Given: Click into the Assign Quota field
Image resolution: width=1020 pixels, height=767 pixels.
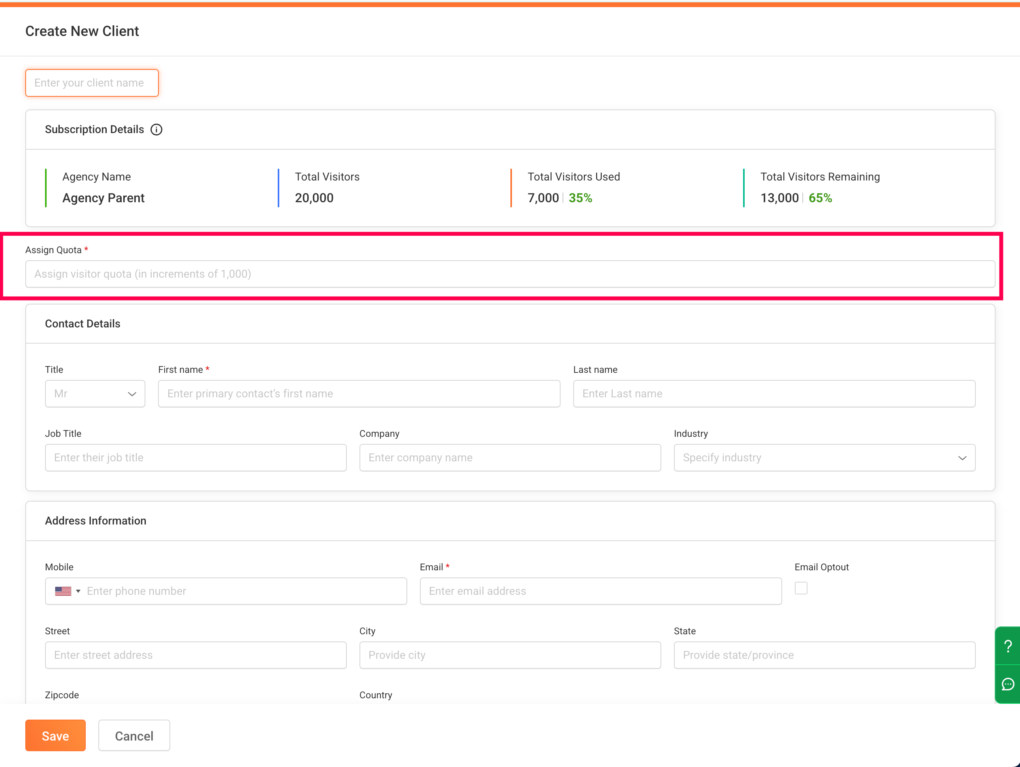Looking at the screenshot, I should (x=510, y=274).
